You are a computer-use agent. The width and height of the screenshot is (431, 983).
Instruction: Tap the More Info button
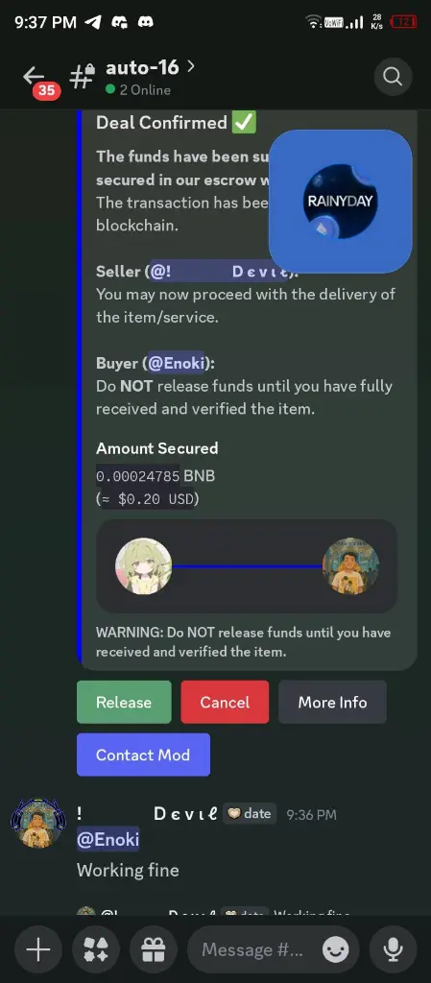click(x=333, y=702)
